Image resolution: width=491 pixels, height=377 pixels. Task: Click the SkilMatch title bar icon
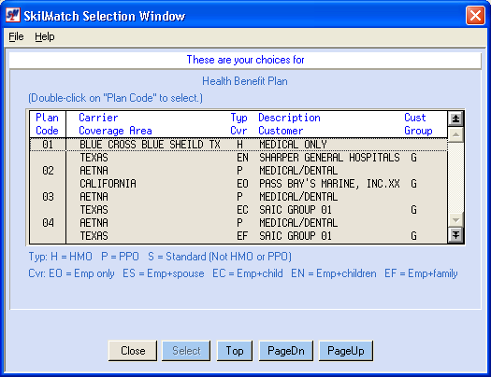(x=13, y=15)
